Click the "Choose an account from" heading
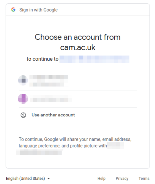 coord(77,37)
